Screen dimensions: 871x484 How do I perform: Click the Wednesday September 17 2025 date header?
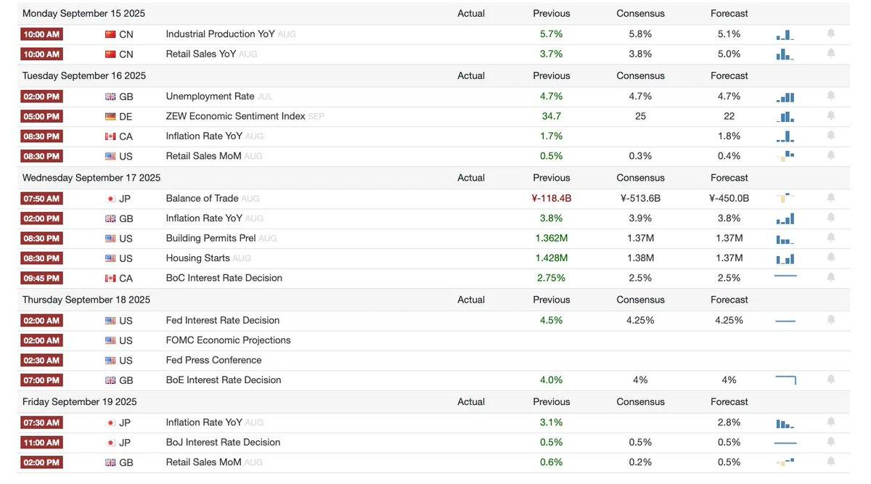(x=91, y=177)
